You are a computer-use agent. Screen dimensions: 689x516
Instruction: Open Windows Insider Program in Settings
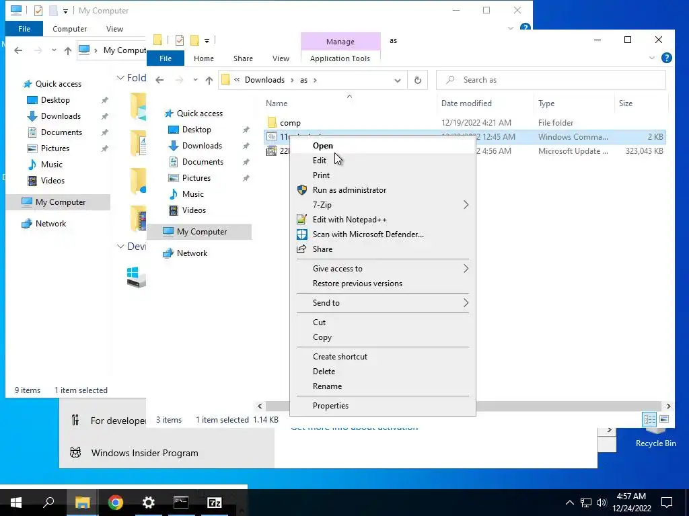145,454
